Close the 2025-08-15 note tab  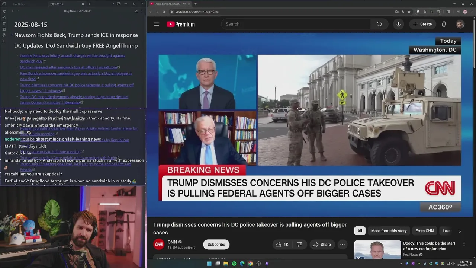[83, 4]
